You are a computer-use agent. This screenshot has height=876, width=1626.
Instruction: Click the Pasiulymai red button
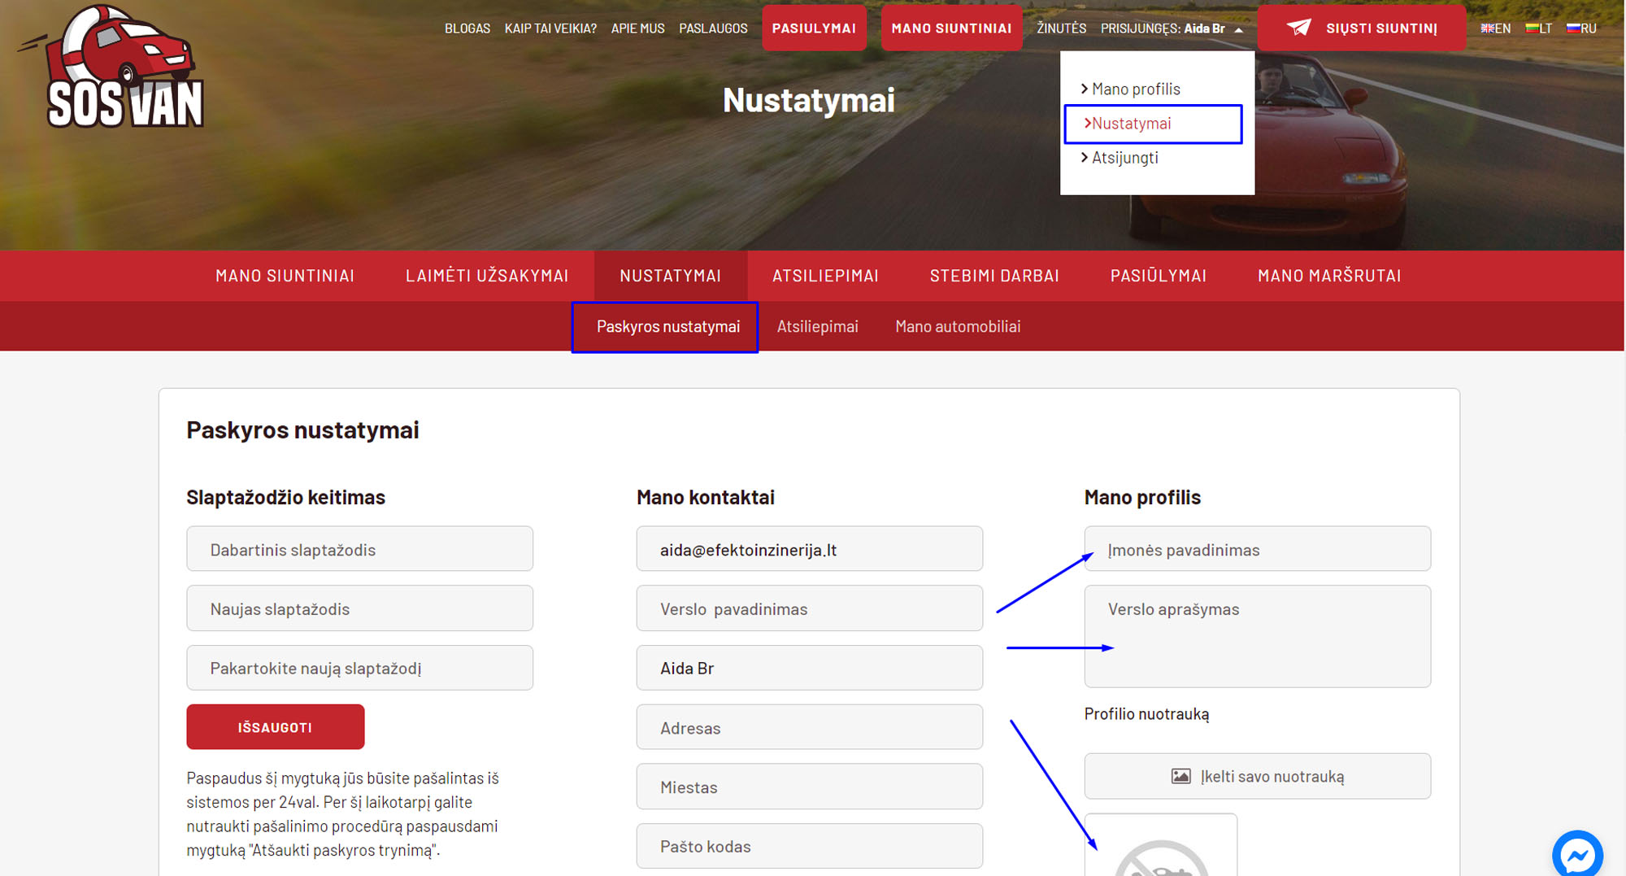click(x=814, y=28)
